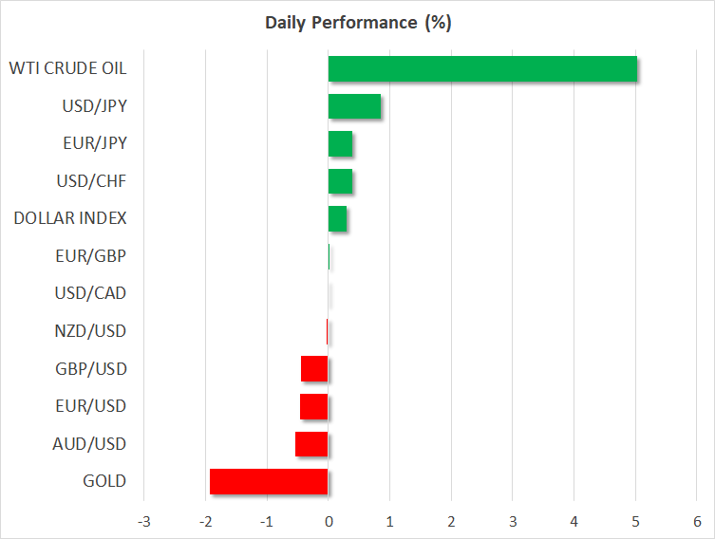Click the Dollar Index green bar

337,219
